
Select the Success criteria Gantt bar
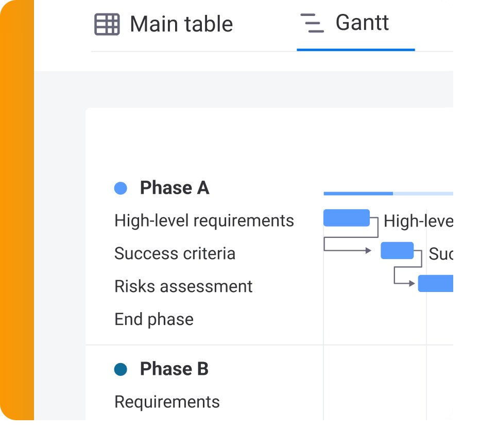click(397, 251)
